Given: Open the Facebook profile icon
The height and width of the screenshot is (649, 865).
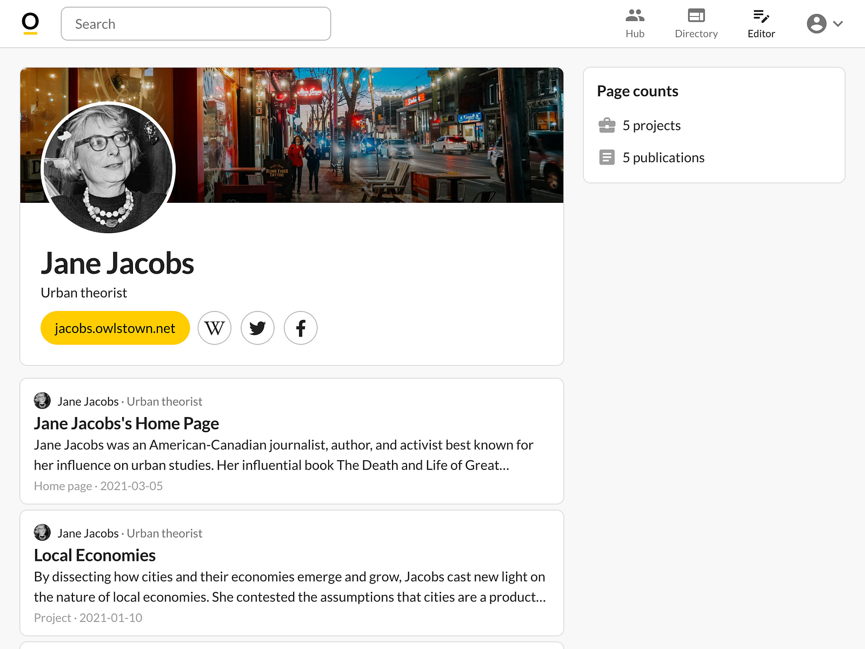Looking at the screenshot, I should click(x=301, y=328).
